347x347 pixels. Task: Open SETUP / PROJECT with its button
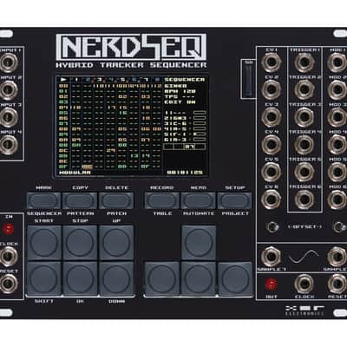234,200
